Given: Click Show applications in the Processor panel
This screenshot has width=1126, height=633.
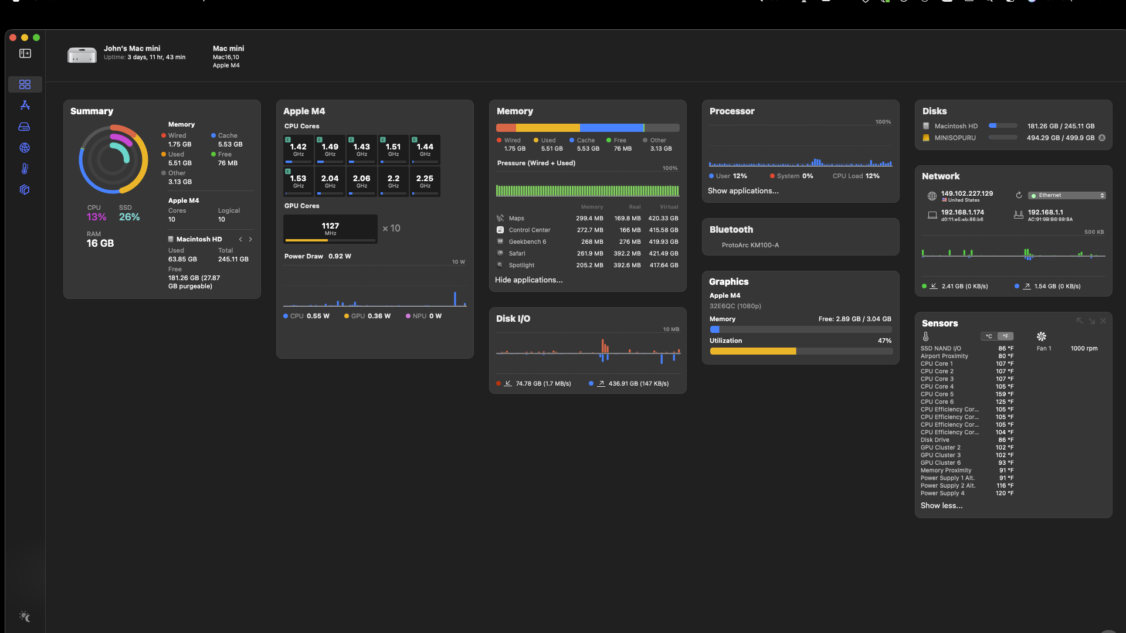Looking at the screenshot, I should point(743,190).
